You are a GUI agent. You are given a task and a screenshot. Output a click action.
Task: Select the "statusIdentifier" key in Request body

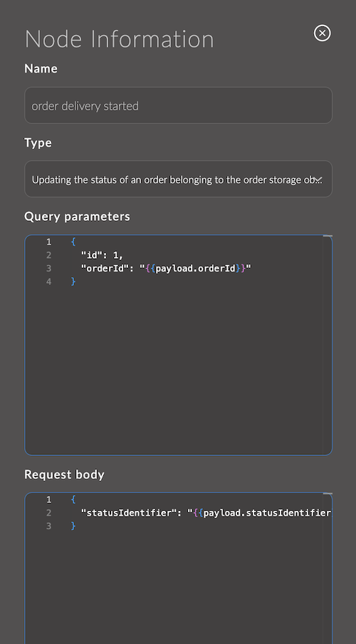129,513
